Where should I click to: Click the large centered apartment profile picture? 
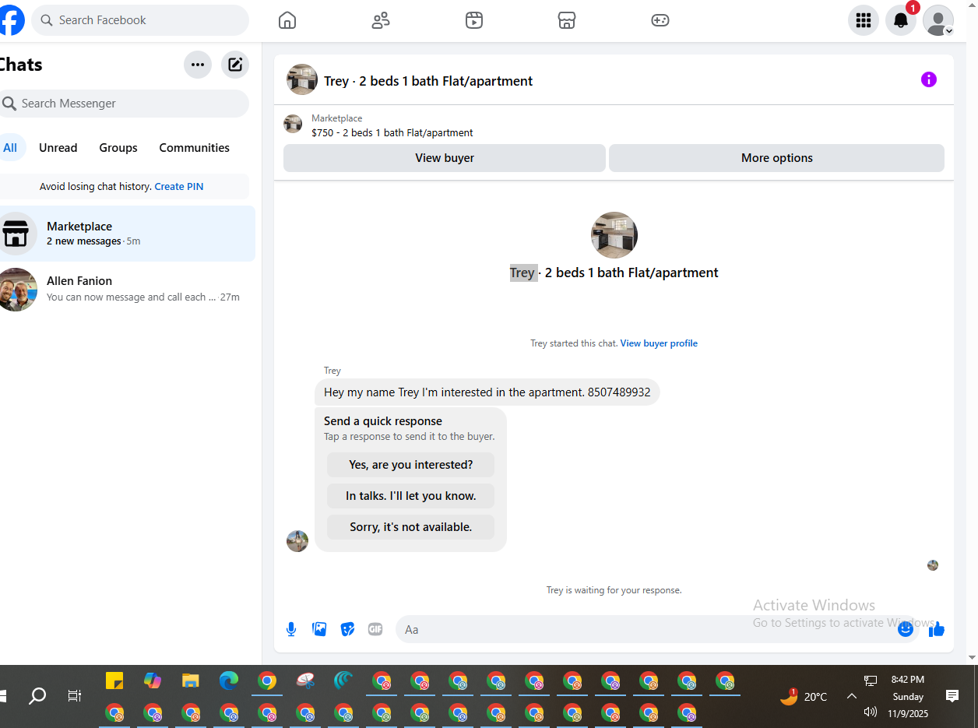coord(614,235)
